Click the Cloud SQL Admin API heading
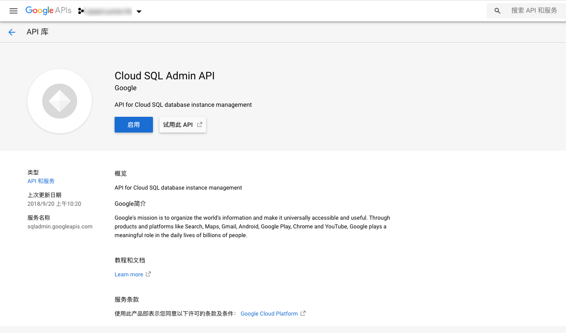 (164, 76)
